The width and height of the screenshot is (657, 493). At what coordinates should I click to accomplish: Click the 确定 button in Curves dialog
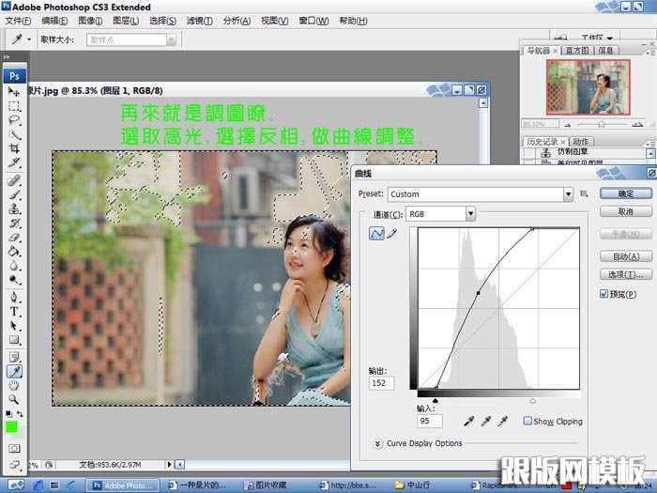tap(625, 193)
